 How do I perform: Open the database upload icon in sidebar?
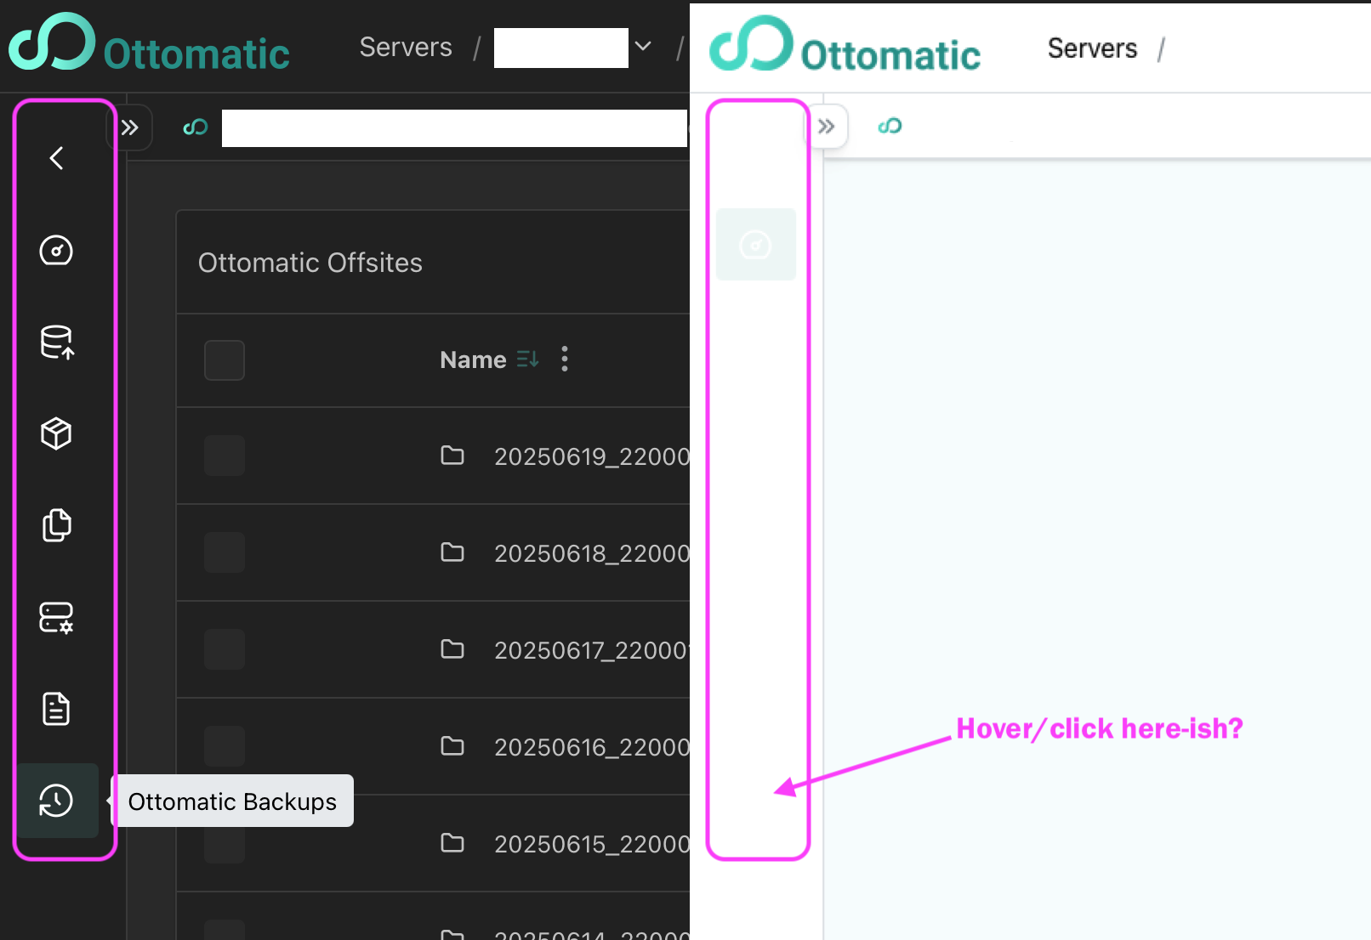pos(56,342)
